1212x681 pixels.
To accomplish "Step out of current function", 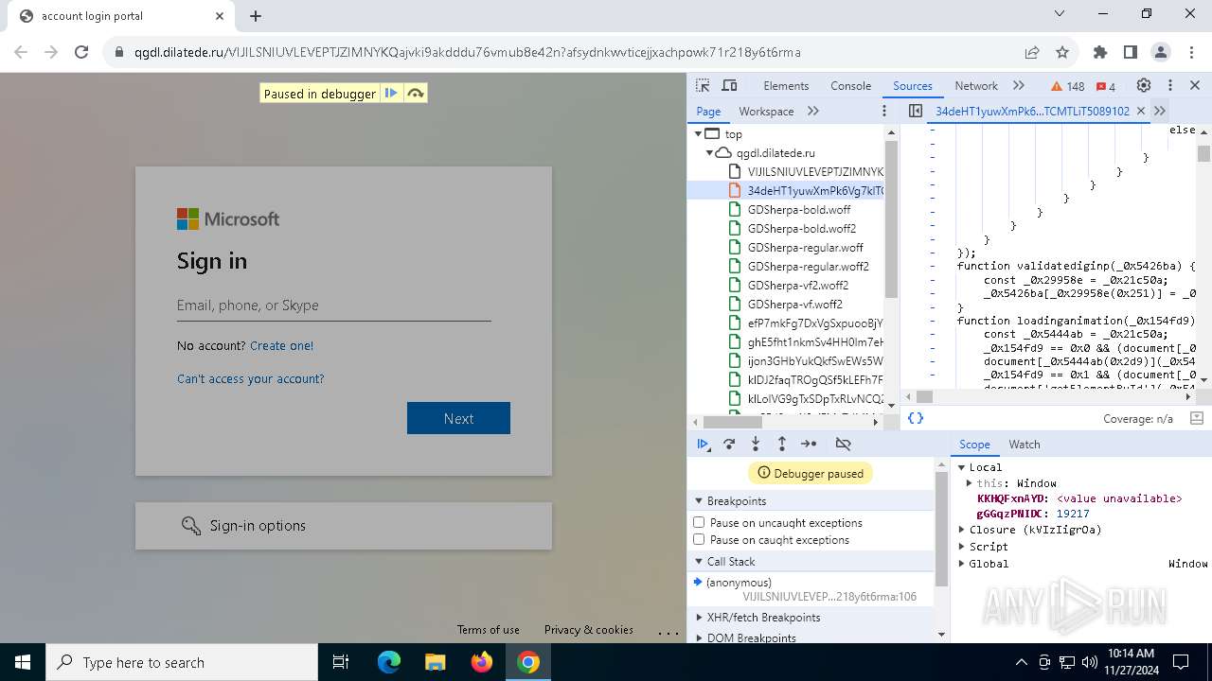I will (782, 444).
